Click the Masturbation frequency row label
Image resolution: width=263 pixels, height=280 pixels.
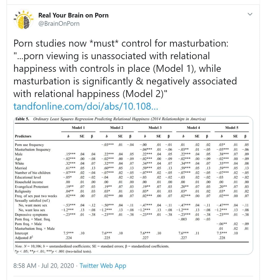tap(33, 150)
